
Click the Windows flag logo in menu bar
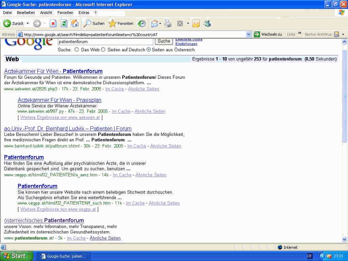coord(342,13)
